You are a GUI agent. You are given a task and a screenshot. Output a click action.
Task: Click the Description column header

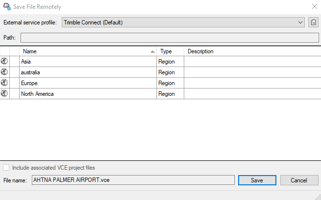(x=252, y=51)
